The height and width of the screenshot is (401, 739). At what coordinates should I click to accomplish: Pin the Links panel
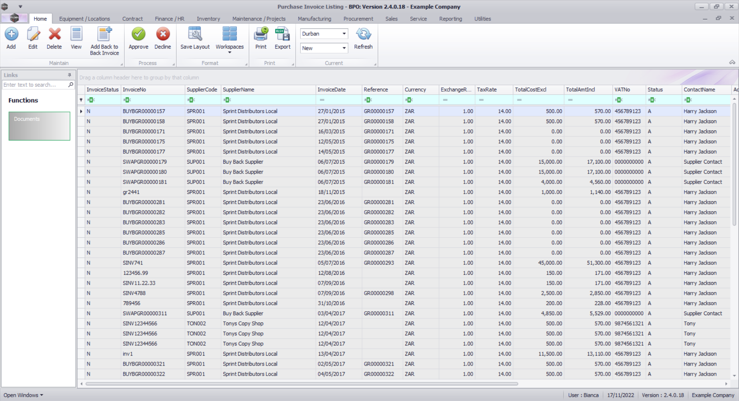click(70, 75)
